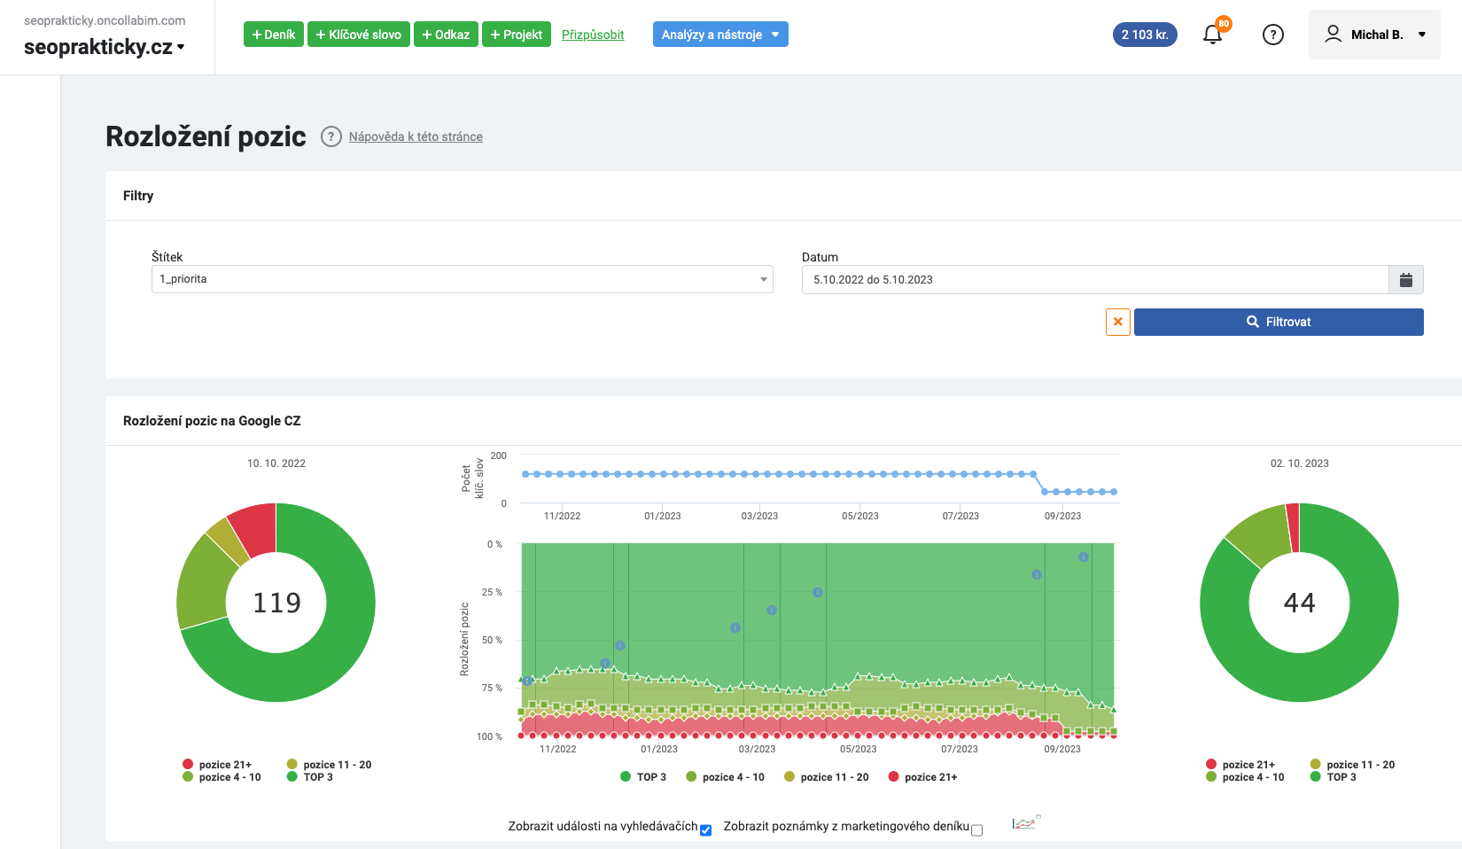Open the Přizpůsobit link
Image resolution: width=1462 pixels, height=849 pixels.
(593, 35)
